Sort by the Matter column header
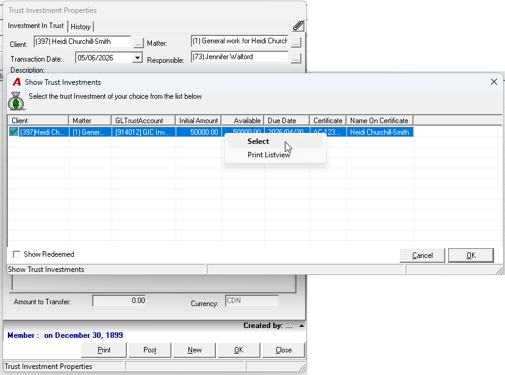Viewport: 505px width, 375px height. point(90,121)
